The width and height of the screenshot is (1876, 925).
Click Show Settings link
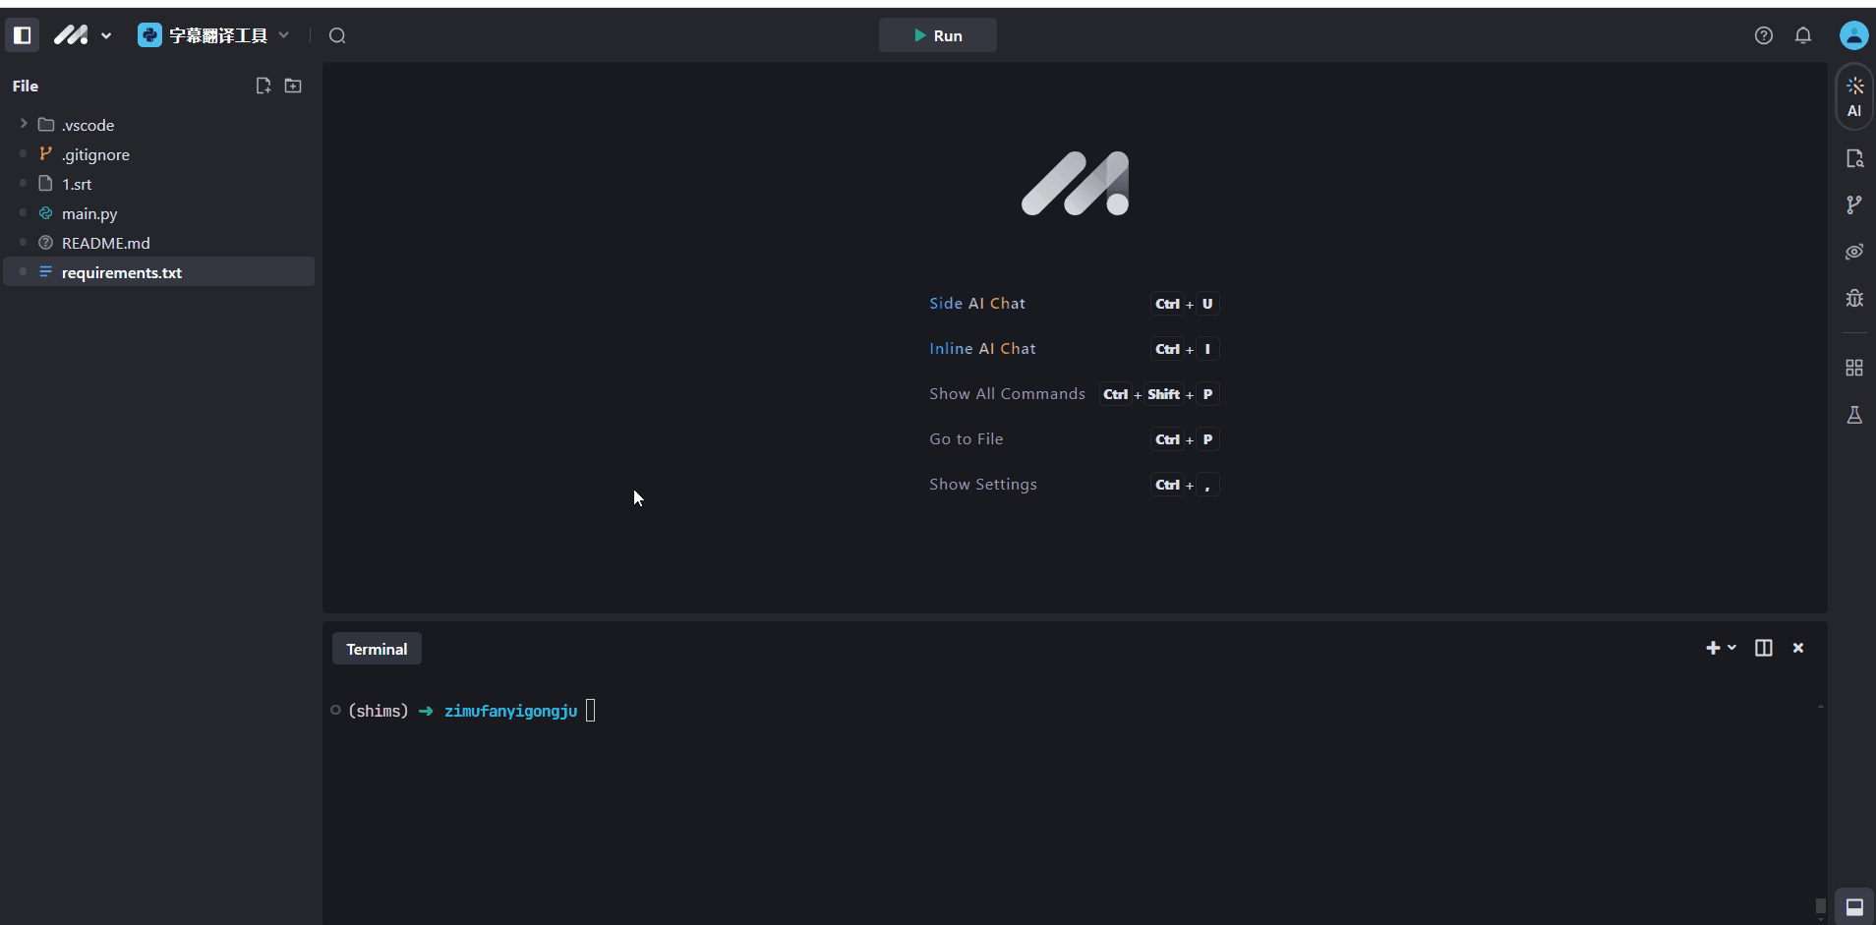[983, 485]
